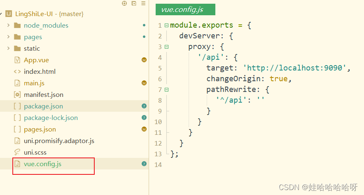
Task: Click the static folder icon
Action: (17, 48)
